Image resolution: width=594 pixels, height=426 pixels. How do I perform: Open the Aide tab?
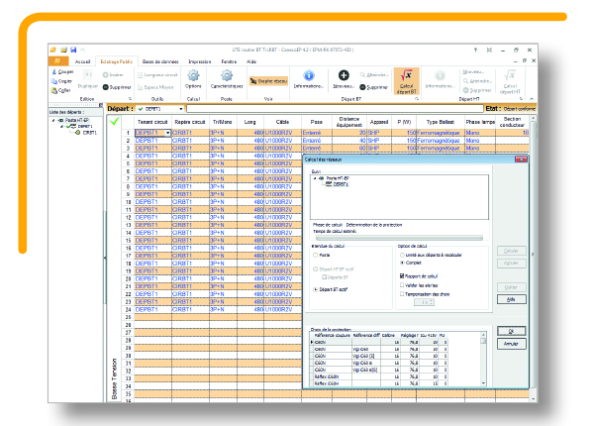point(251,61)
